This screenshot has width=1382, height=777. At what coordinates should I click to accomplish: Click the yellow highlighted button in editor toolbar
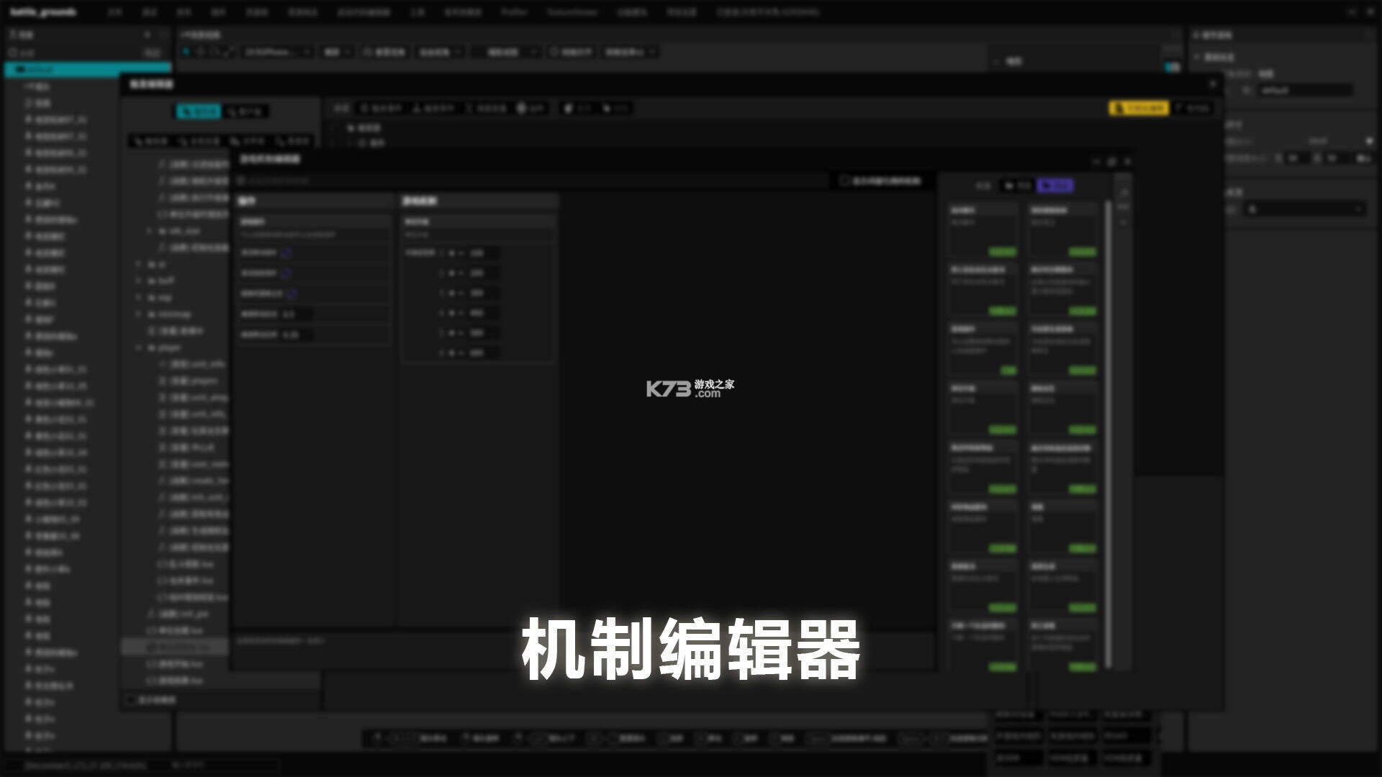coord(1138,108)
